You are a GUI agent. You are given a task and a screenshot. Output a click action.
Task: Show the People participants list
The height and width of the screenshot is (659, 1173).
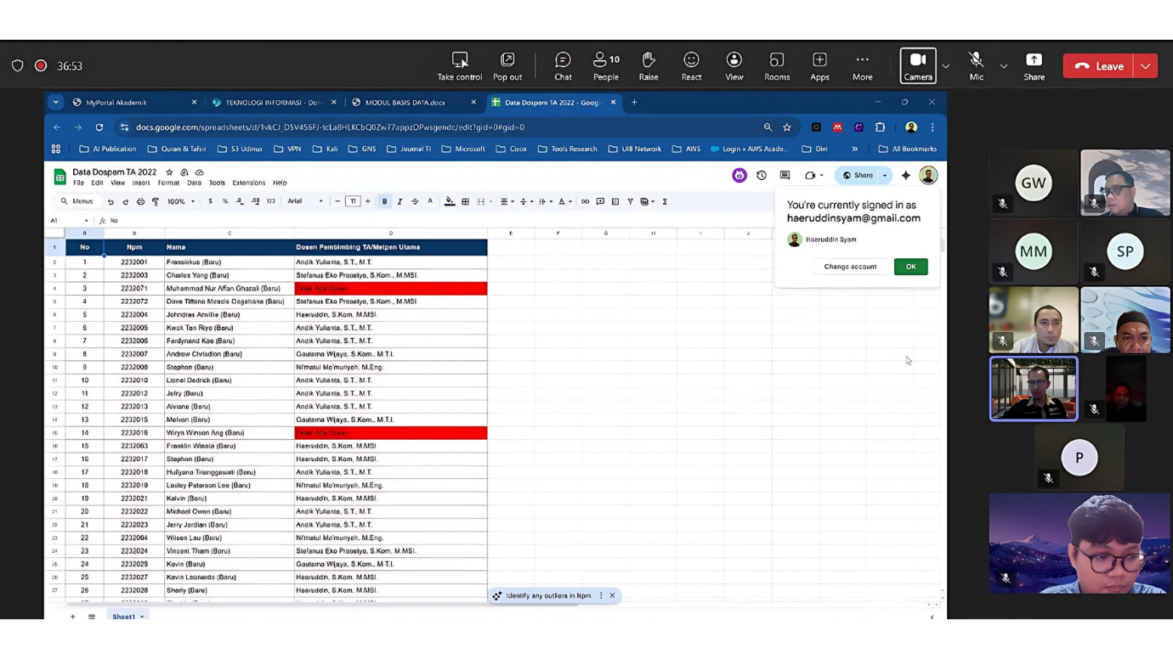click(606, 65)
